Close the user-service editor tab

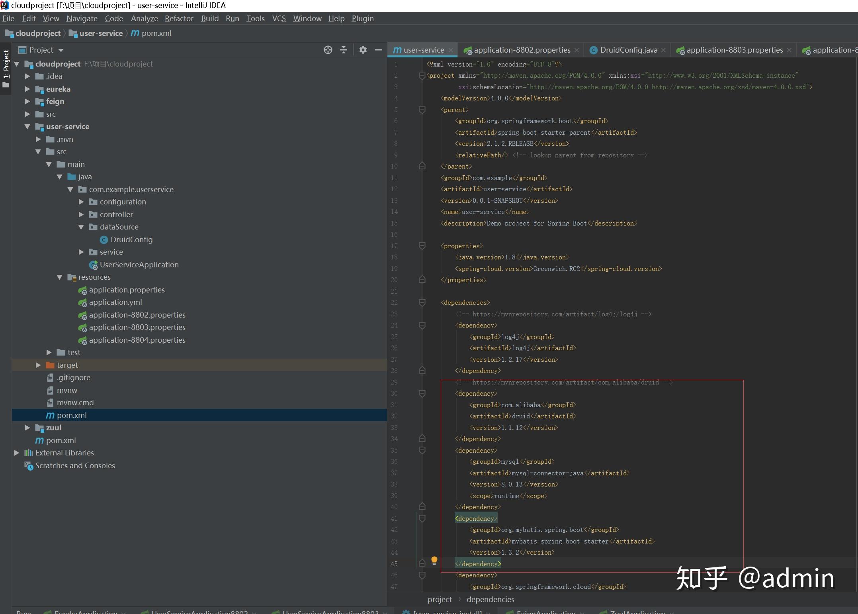[x=451, y=50]
